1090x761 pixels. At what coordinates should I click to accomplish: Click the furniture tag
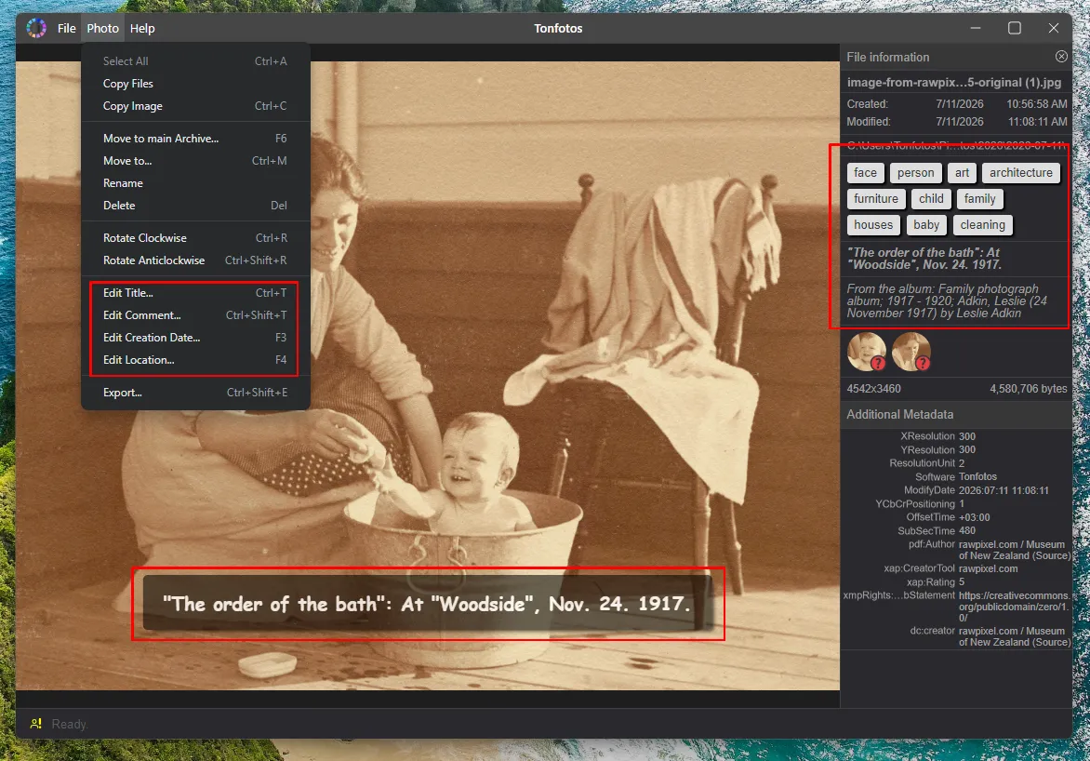coord(876,199)
